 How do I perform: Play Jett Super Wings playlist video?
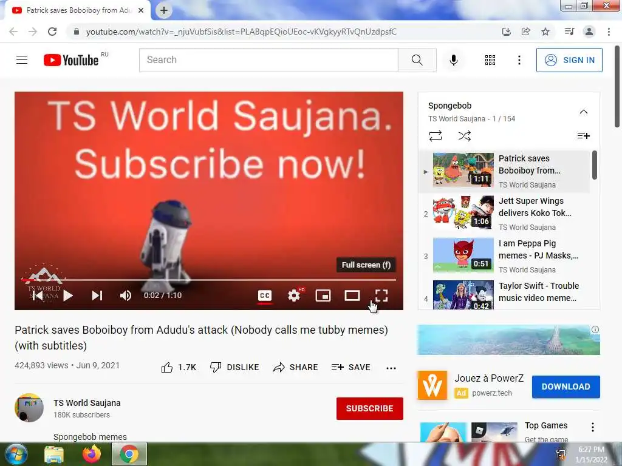pos(505,214)
